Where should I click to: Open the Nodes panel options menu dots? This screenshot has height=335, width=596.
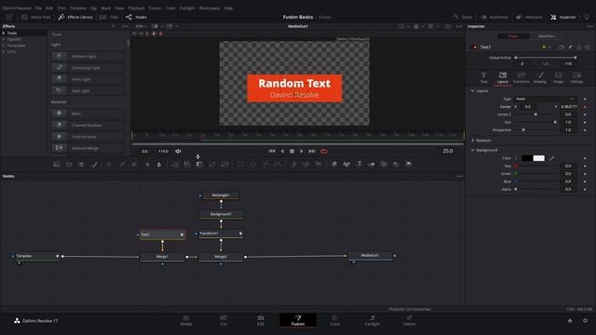pos(459,176)
